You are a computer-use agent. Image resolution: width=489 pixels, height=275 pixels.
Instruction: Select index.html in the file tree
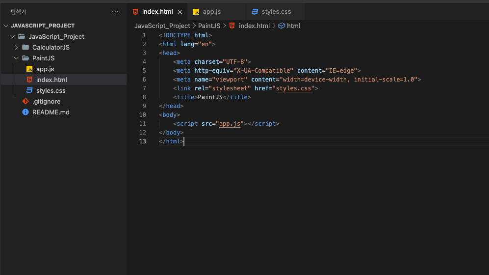[64, 80]
